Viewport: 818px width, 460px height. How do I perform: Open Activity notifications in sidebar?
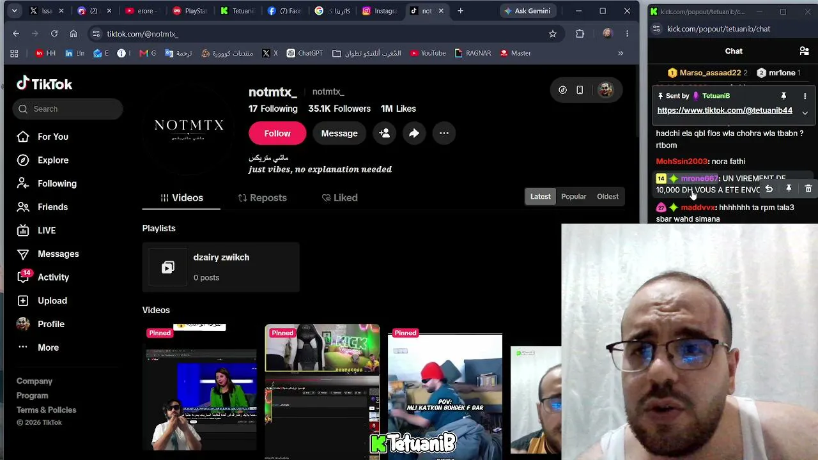43,277
